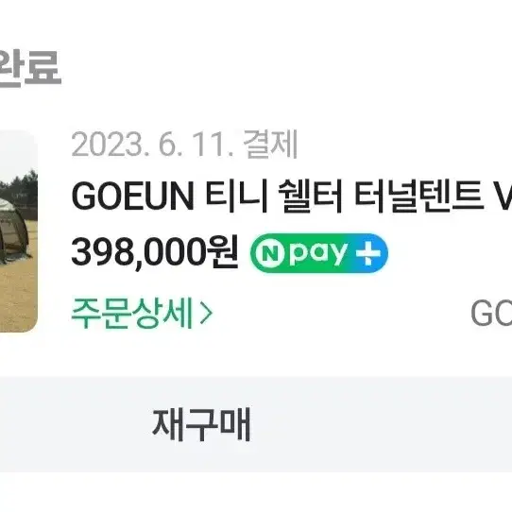Image resolution: width=512 pixels, height=512 pixels.
Task: Click the word GOEUN in the title
Action: pos(133,196)
